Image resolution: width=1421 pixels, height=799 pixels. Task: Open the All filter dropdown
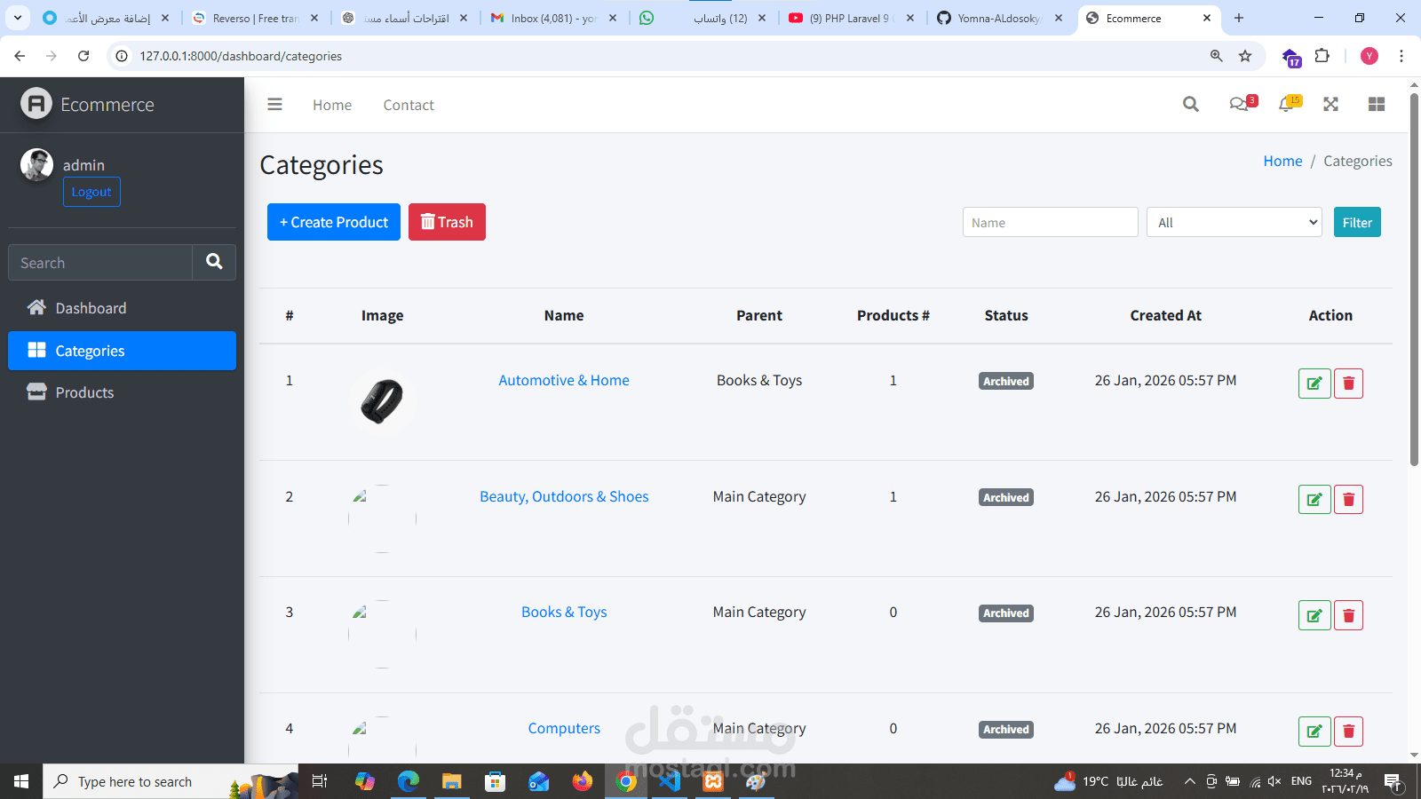1234,222
